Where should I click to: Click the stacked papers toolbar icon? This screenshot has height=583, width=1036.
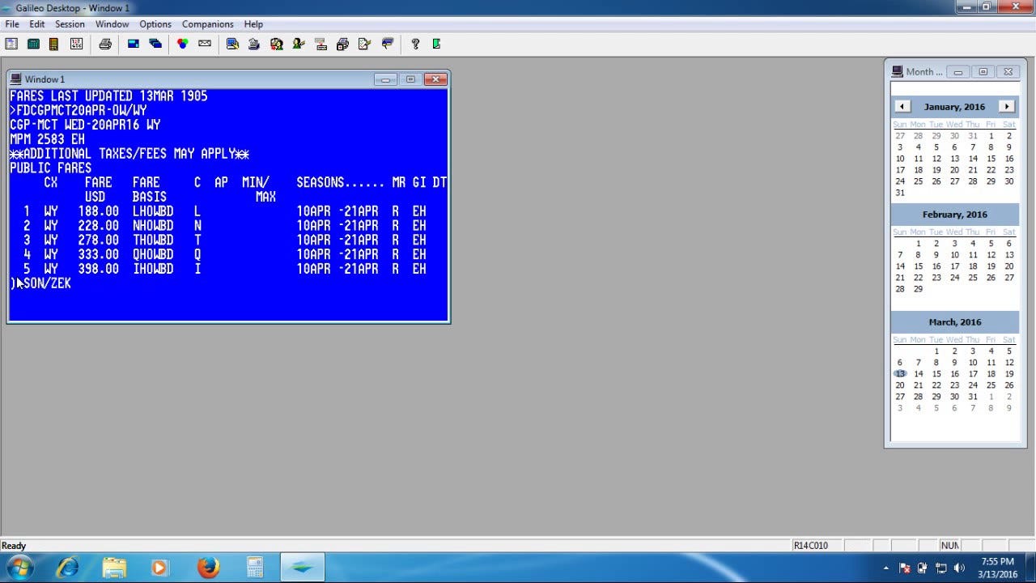point(254,44)
